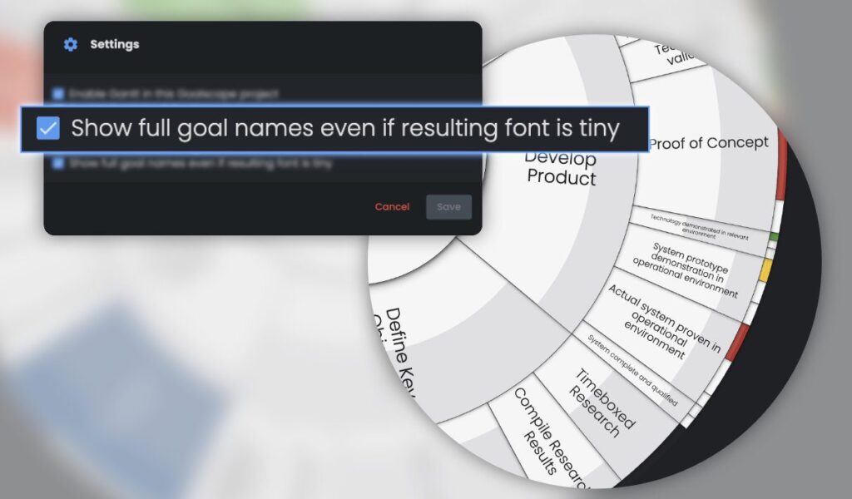Toggle the enlarged Show full goal names checkbox
This screenshot has width=852, height=499.
coord(48,129)
